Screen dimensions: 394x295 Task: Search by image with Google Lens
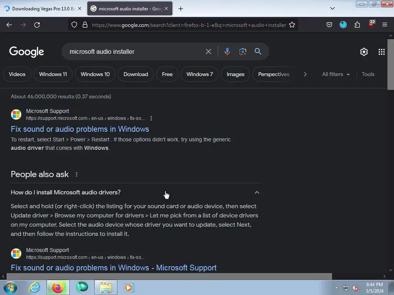click(242, 51)
